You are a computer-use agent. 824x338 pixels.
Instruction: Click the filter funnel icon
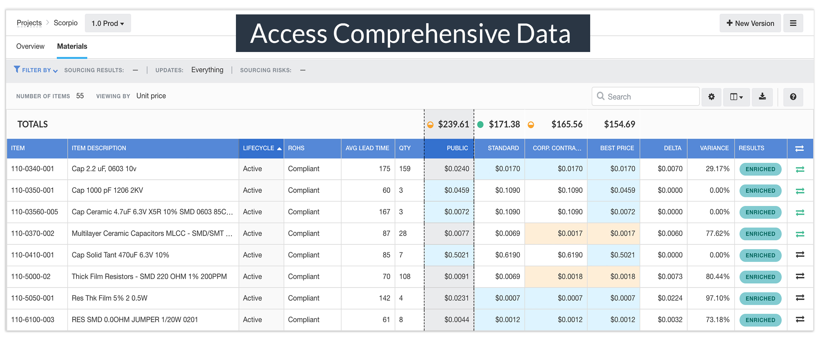(17, 69)
